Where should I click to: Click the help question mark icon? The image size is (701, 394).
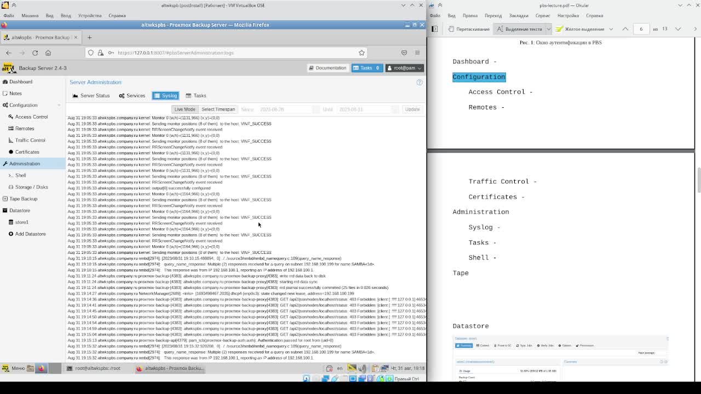[x=420, y=82]
